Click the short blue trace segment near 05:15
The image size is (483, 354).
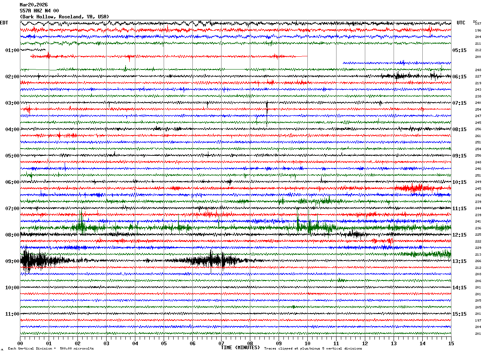point(397,63)
